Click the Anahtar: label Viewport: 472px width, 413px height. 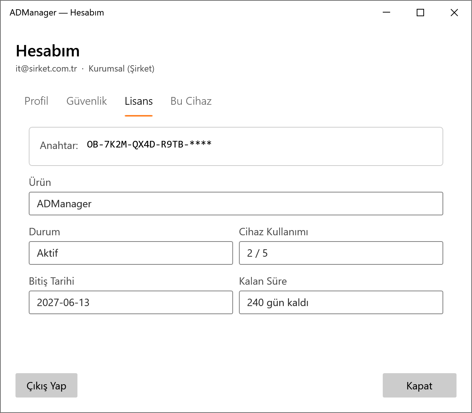pyautogui.click(x=59, y=146)
